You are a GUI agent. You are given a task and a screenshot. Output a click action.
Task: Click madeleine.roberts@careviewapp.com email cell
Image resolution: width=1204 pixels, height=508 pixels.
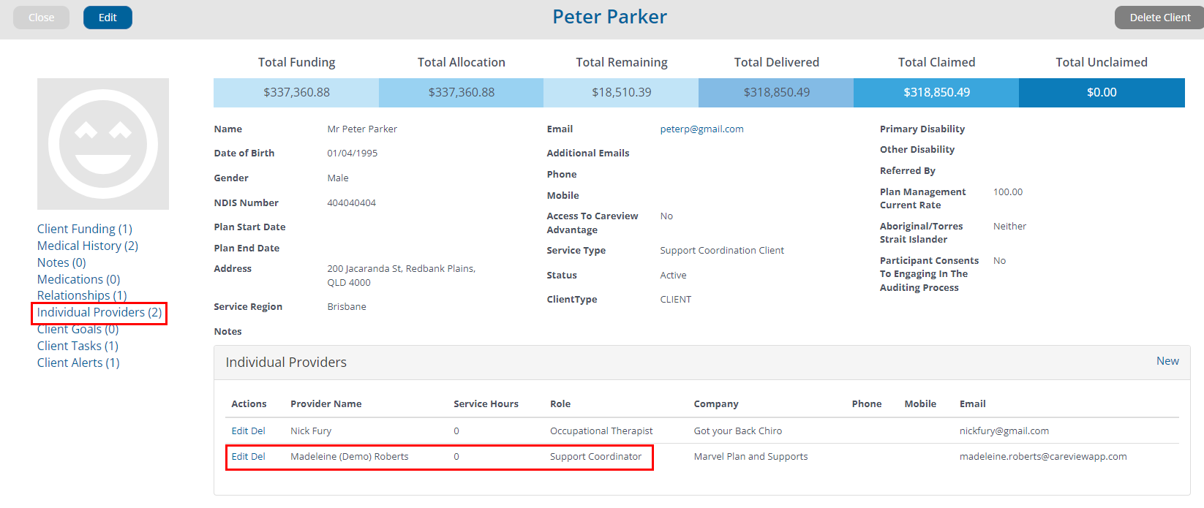point(1043,456)
